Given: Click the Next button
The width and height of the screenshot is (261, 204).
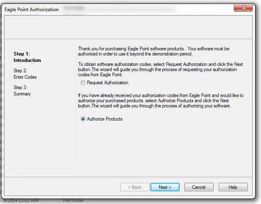Looking at the screenshot, I should pyautogui.click(x=165, y=187).
